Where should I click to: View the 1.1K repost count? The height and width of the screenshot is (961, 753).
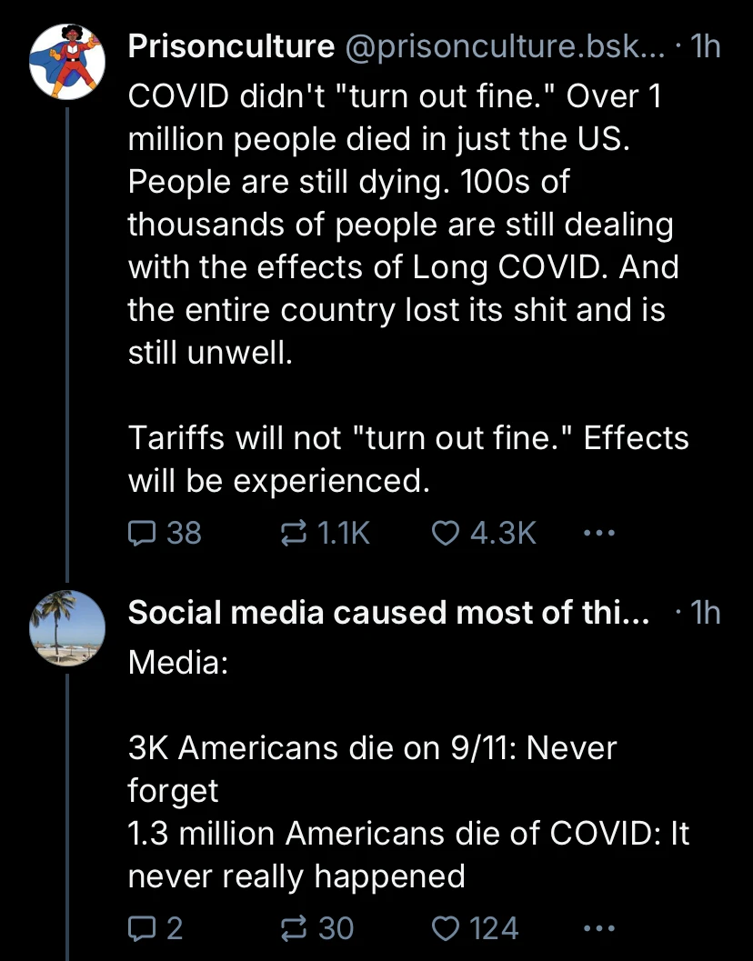341,533
